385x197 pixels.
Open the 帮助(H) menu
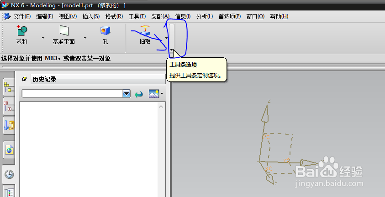tap(279, 16)
